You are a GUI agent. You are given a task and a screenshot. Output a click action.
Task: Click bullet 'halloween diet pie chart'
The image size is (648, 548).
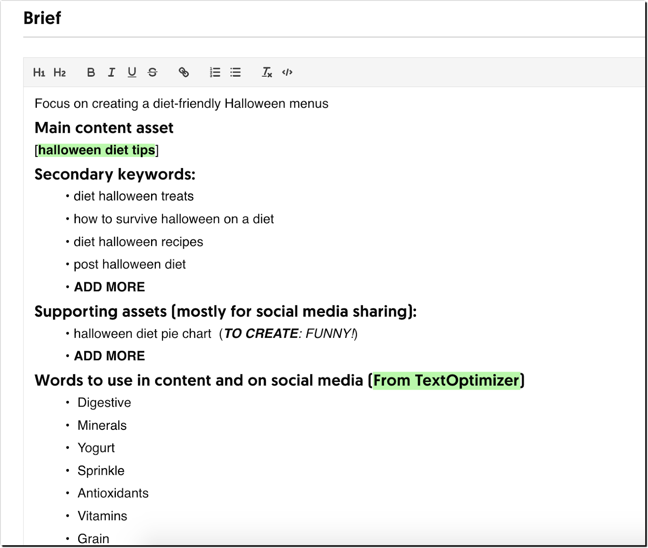click(143, 334)
